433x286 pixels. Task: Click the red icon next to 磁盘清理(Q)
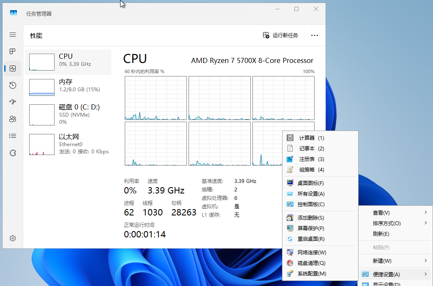(x=290, y=263)
